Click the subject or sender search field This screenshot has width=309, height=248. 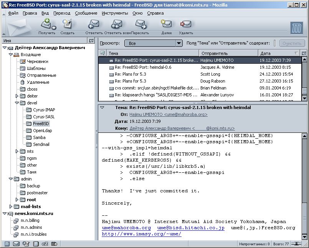(274, 43)
